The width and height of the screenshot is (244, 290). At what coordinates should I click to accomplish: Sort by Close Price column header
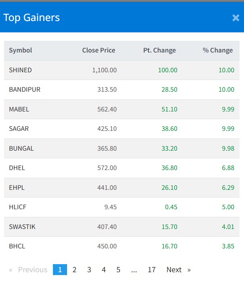point(99,50)
